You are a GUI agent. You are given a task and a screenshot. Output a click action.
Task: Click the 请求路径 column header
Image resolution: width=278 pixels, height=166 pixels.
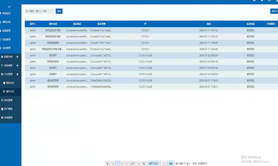77,24
